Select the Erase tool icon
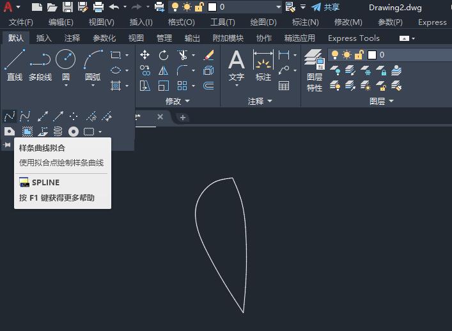This screenshot has width=452, height=331. [x=208, y=55]
